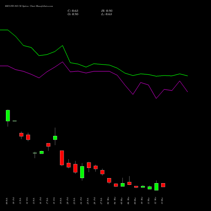Click the '13 Feb' date axis label
The width and height of the screenshot is (211, 211).
pos(34,201)
